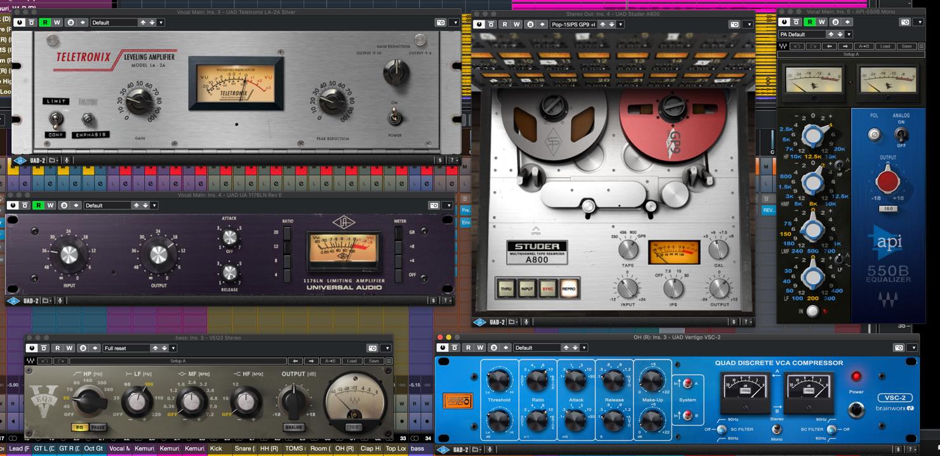
Task: Select ratio 20 button on 1176LN
Action: pos(286,233)
